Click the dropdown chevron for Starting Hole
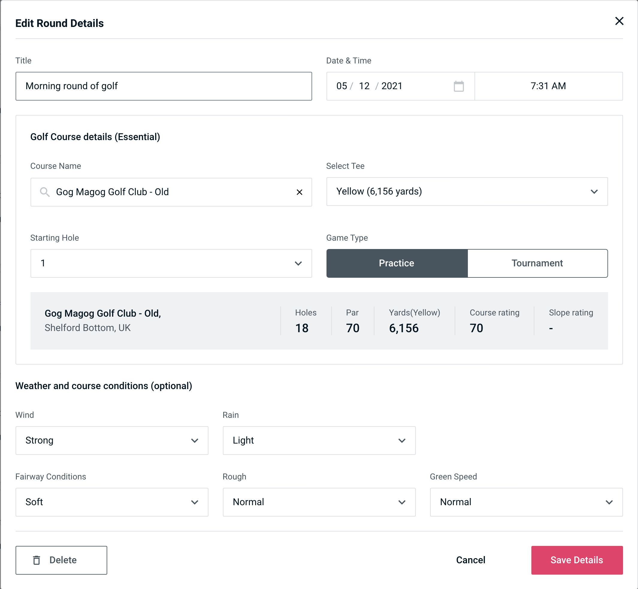 coord(298,263)
